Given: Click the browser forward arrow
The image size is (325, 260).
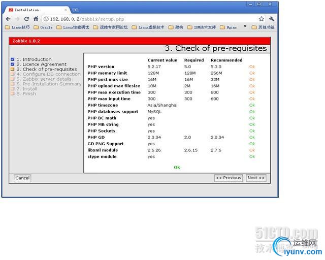Looking at the screenshot, I should point(17,19).
